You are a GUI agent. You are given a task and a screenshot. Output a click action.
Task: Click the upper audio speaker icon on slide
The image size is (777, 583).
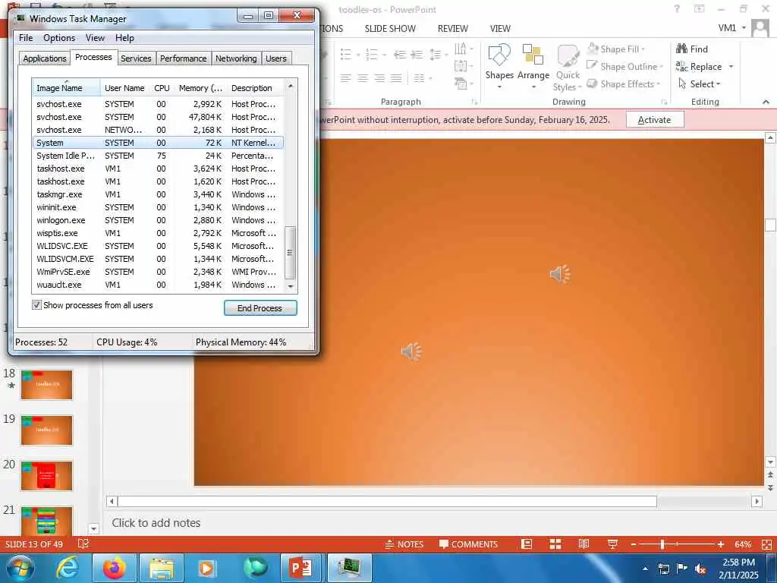pyautogui.click(x=560, y=273)
